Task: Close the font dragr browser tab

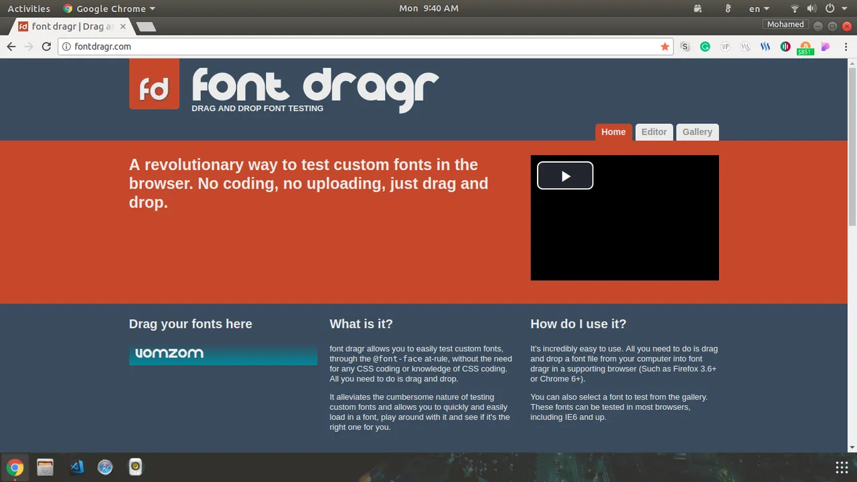Action: pyautogui.click(x=123, y=27)
